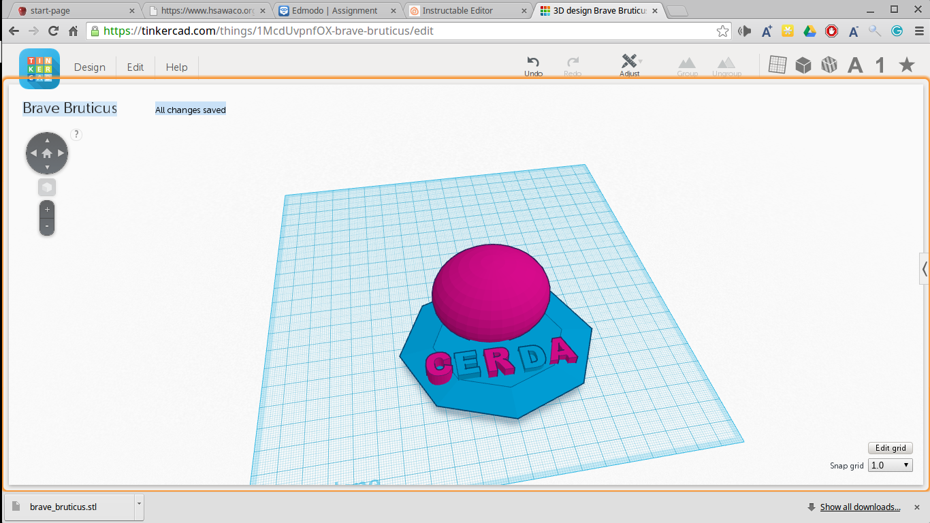Go to the browser home page

click(73, 31)
